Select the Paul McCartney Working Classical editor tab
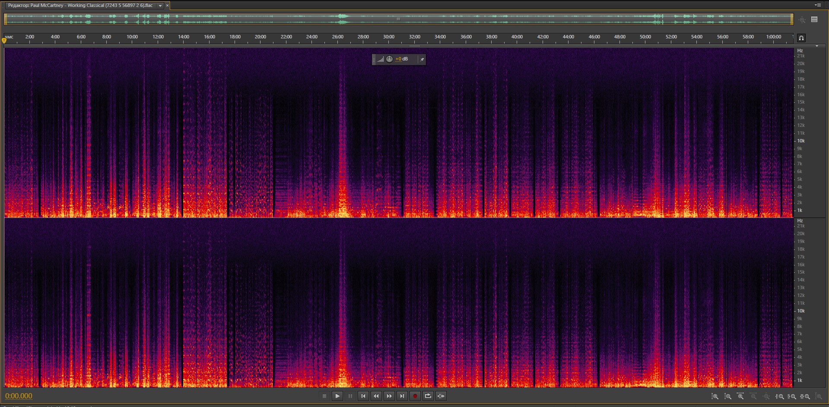 pyautogui.click(x=80, y=6)
